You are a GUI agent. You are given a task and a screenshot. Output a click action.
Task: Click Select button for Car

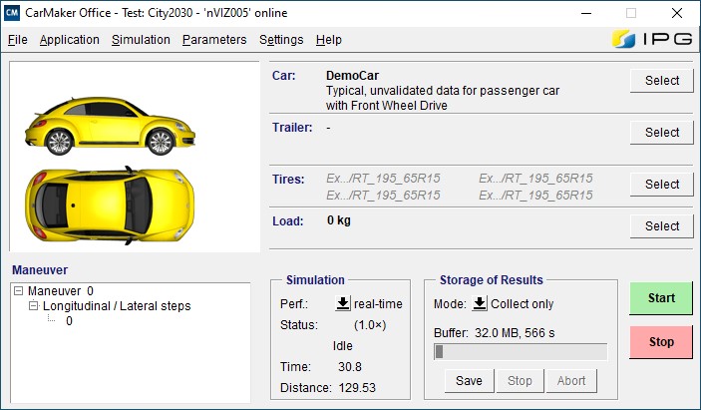pyautogui.click(x=662, y=81)
